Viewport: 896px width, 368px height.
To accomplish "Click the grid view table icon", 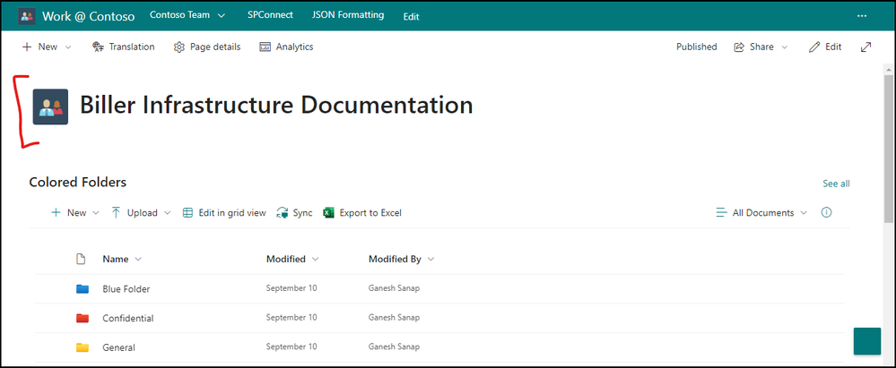I will point(187,213).
